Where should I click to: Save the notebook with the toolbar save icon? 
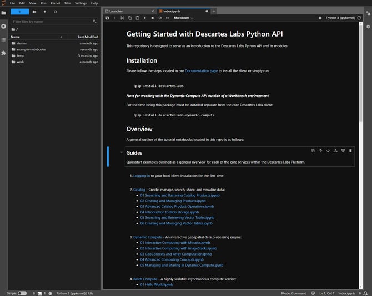point(107,18)
